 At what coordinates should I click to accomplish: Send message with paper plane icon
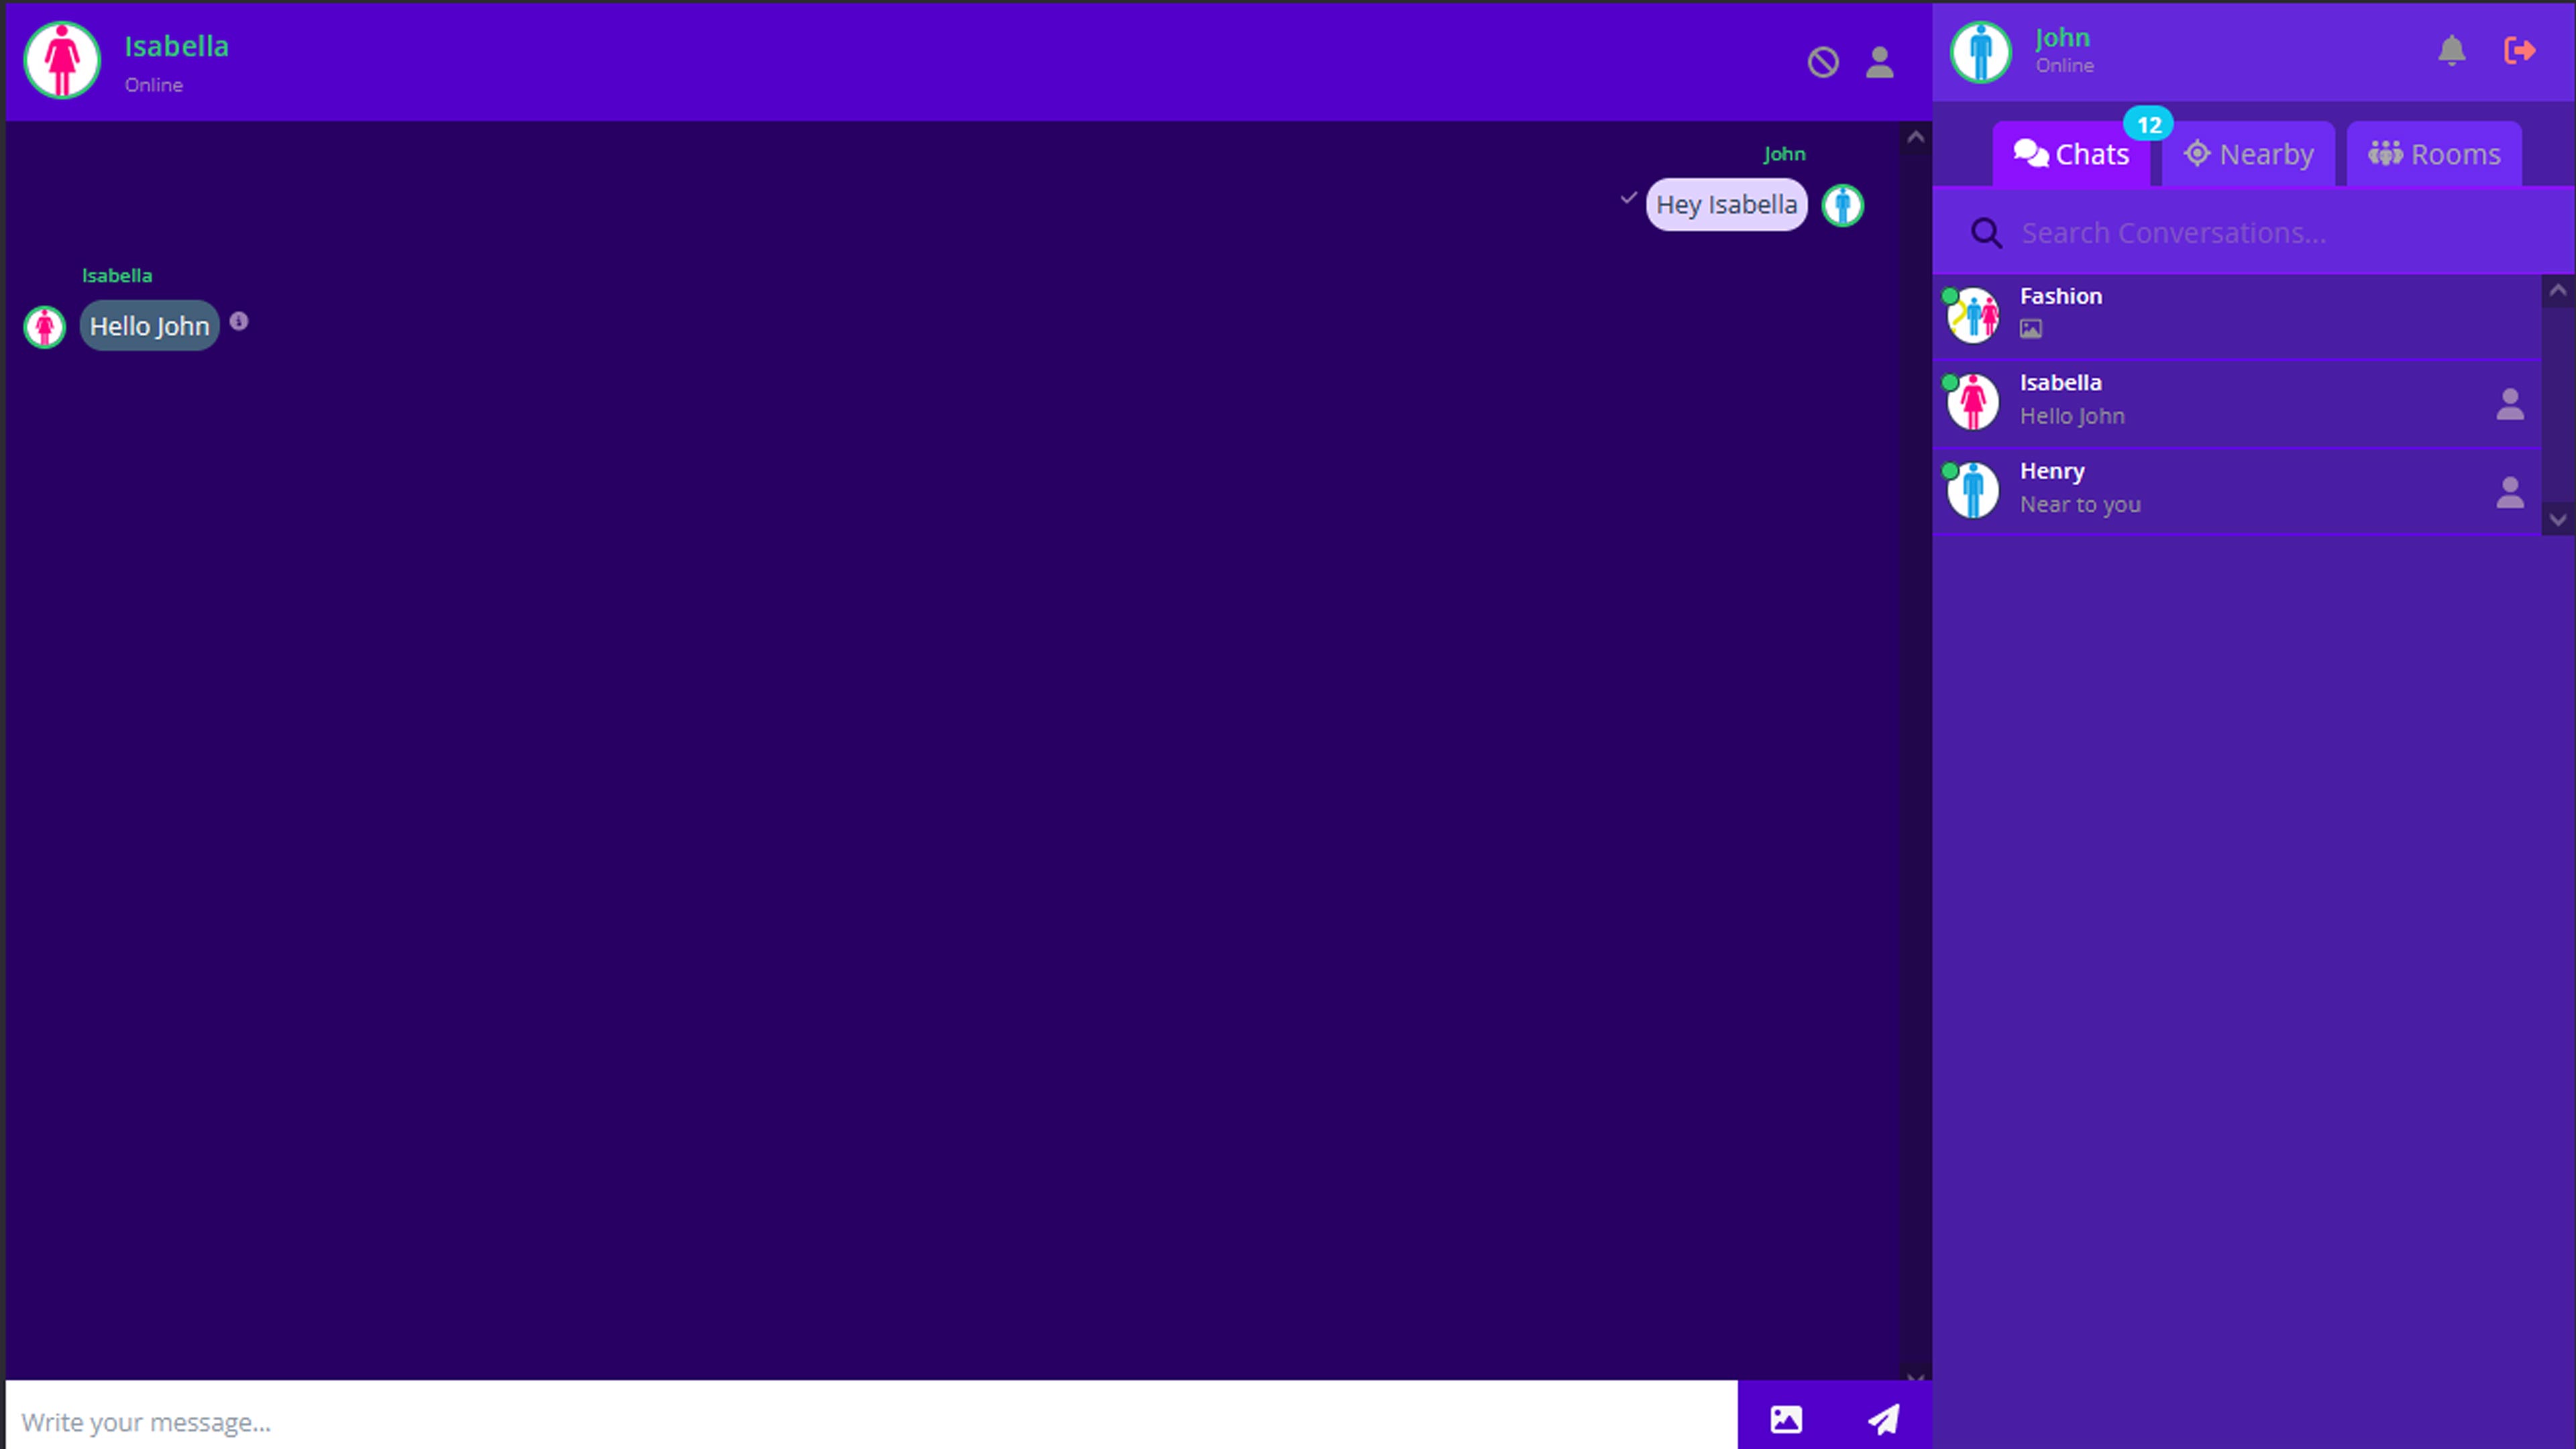1884,1418
